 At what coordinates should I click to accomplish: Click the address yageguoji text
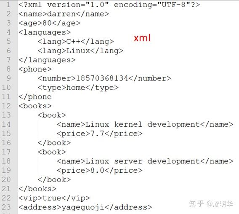click(x=83, y=207)
